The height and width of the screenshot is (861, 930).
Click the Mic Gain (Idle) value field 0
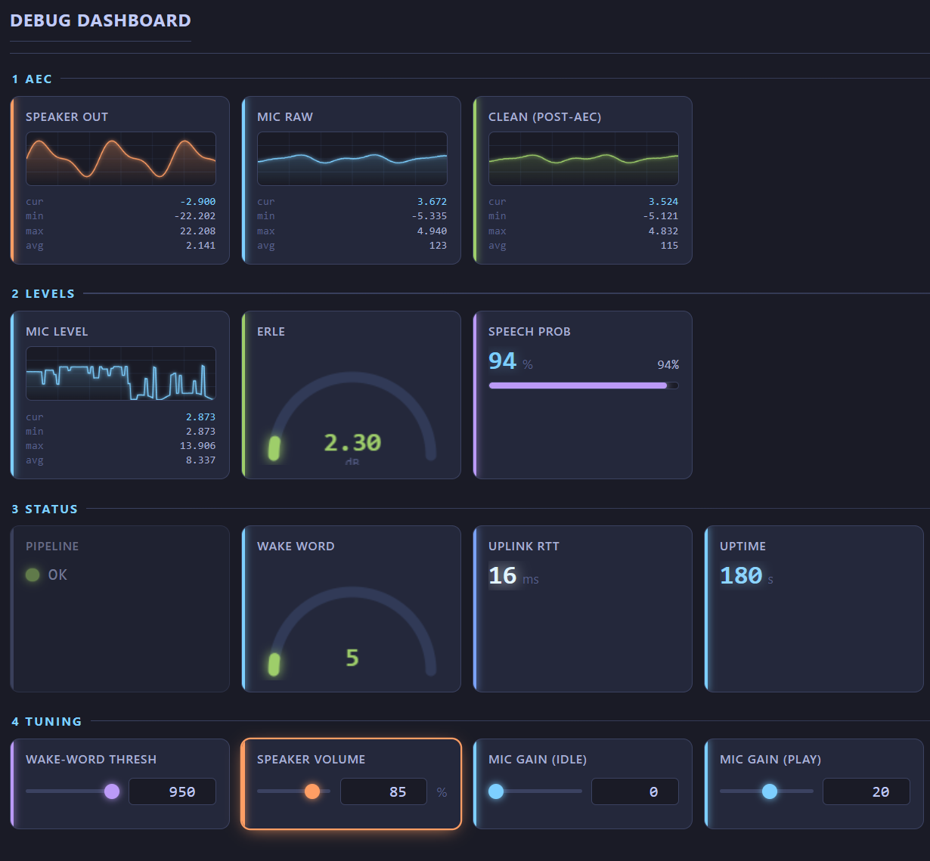(x=635, y=791)
